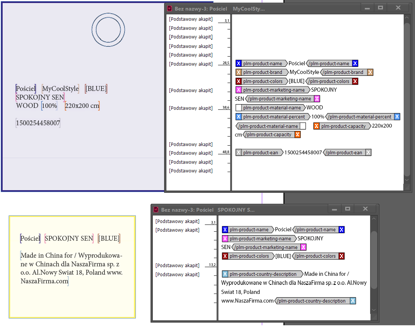The width and height of the screenshot is (415, 326).
Task: Click the scroll-up arrow in the SPOKOJNY story window
Action: pos(374,219)
